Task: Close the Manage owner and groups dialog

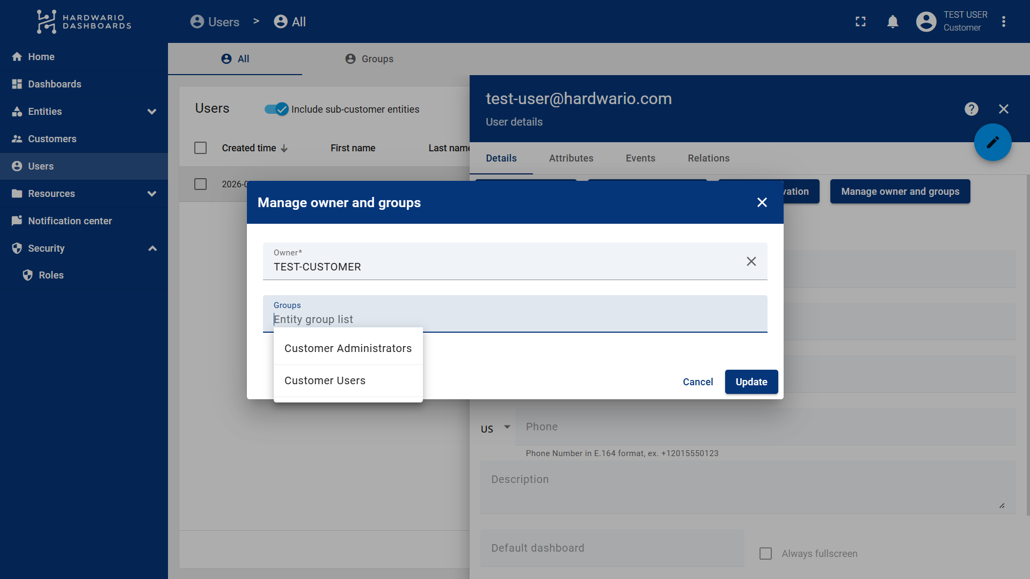Action: click(762, 202)
